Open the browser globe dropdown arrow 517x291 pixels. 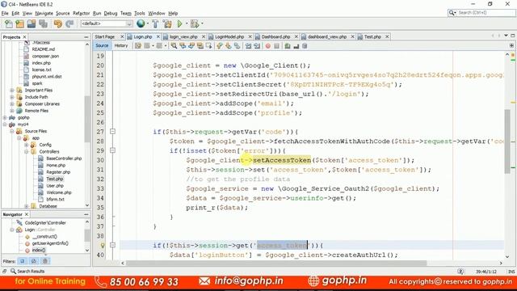147,23
